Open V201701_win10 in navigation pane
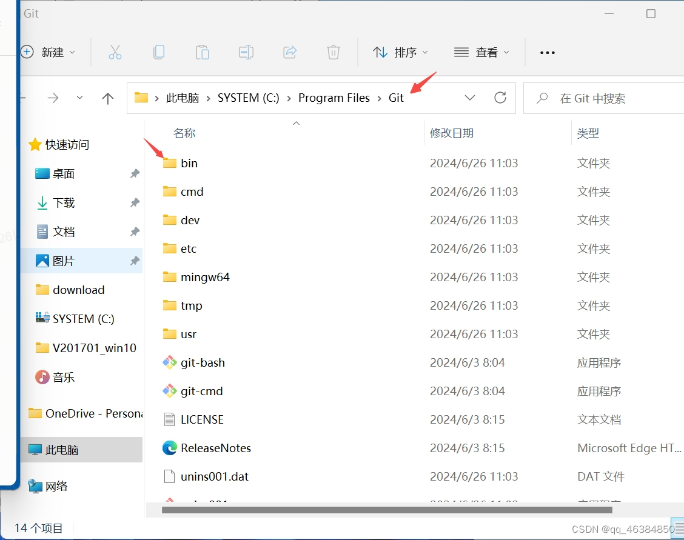This screenshot has height=540, width=684. (x=94, y=348)
